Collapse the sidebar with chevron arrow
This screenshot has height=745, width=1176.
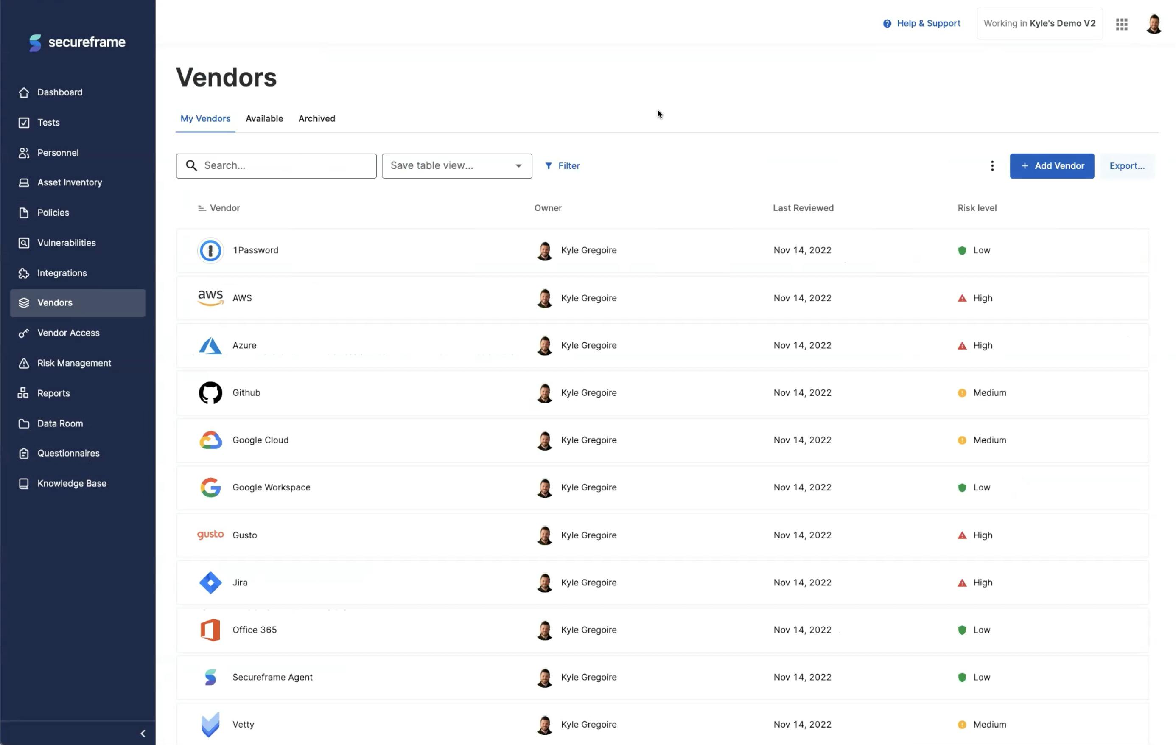tap(143, 734)
